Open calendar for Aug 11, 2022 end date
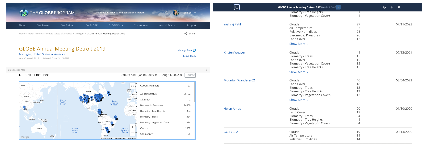The height and width of the screenshot is (147, 425). pyautogui.click(x=181, y=75)
